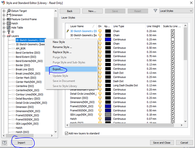Click gray color swatch for GEA Logo(NDK_ISO)
Screen dimensions: 195x148
pos(108,114)
